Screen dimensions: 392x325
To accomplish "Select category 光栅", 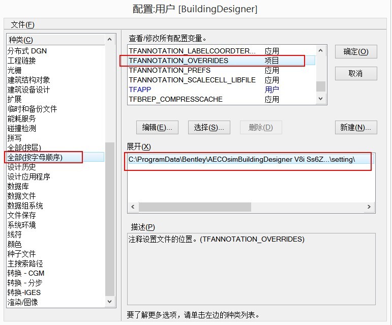I will click(55, 70).
